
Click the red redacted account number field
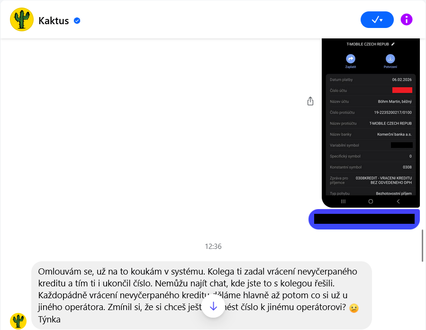pyautogui.click(x=402, y=90)
